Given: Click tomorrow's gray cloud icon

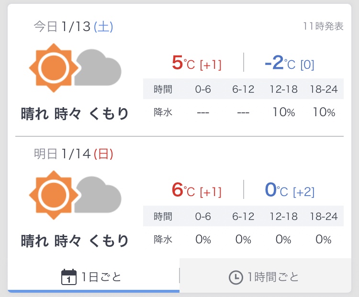Looking at the screenshot, I should click(99, 195).
